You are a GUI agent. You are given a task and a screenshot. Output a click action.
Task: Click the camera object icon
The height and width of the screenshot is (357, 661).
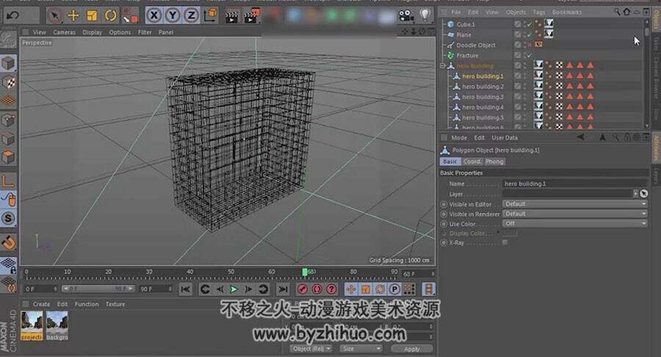406,16
